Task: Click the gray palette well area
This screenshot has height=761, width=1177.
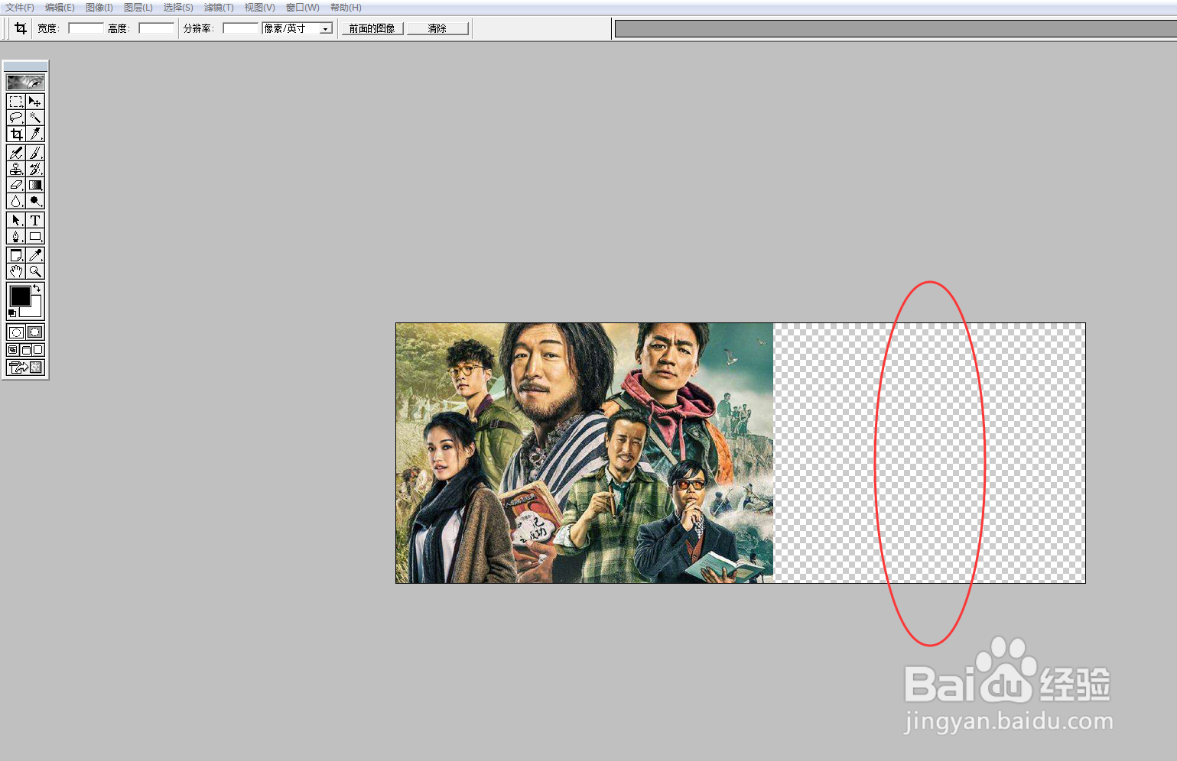Action: coord(896,29)
